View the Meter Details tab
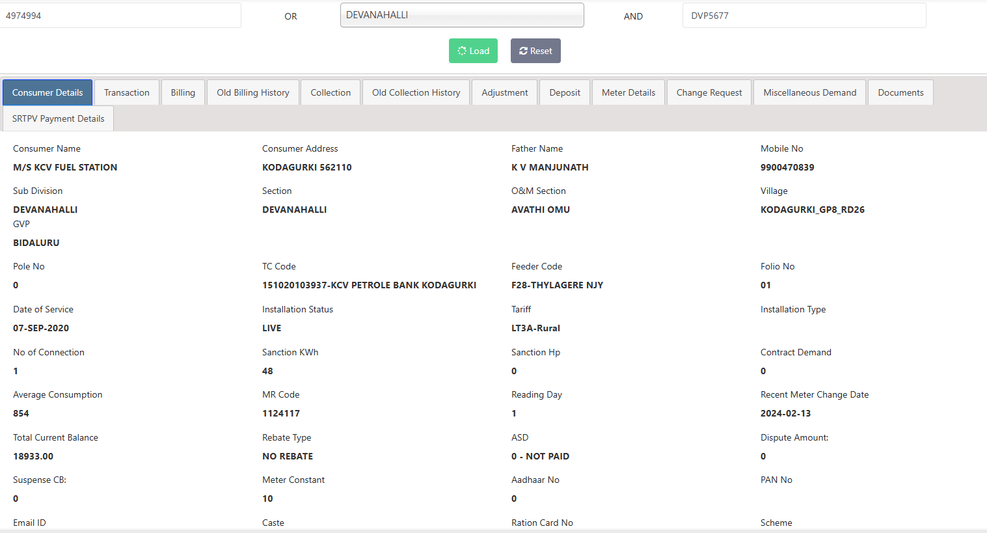The width and height of the screenshot is (987, 533). 629,92
